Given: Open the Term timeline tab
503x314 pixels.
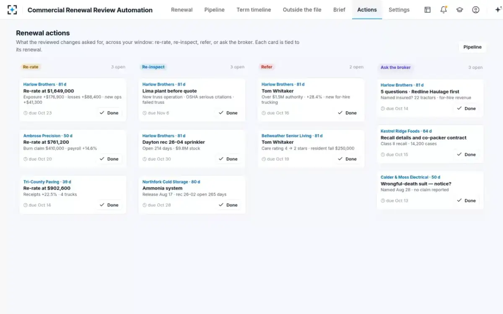Looking at the screenshot, I should (254, 10).
